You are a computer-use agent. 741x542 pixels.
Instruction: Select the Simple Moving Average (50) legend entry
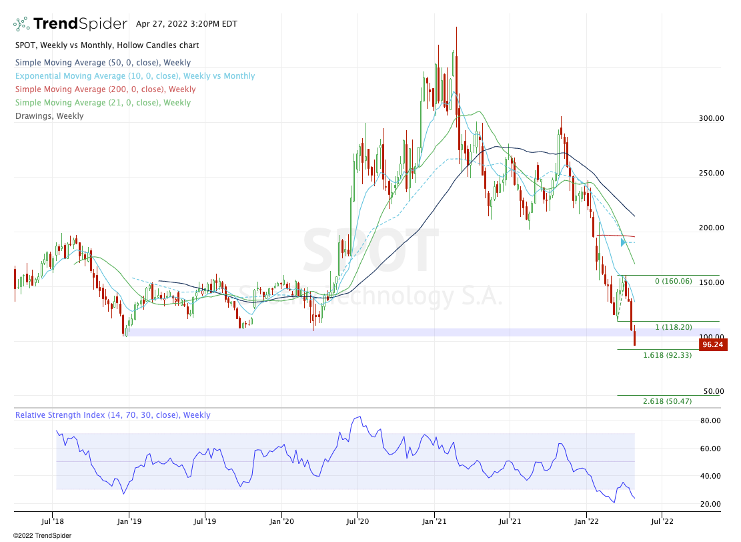click(x=103, y=63)
